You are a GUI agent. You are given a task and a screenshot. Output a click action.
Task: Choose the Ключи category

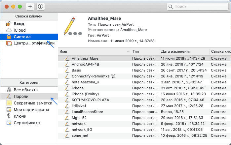(x=29, y=116)
